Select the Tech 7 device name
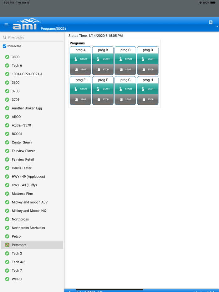 click(17, 270)
